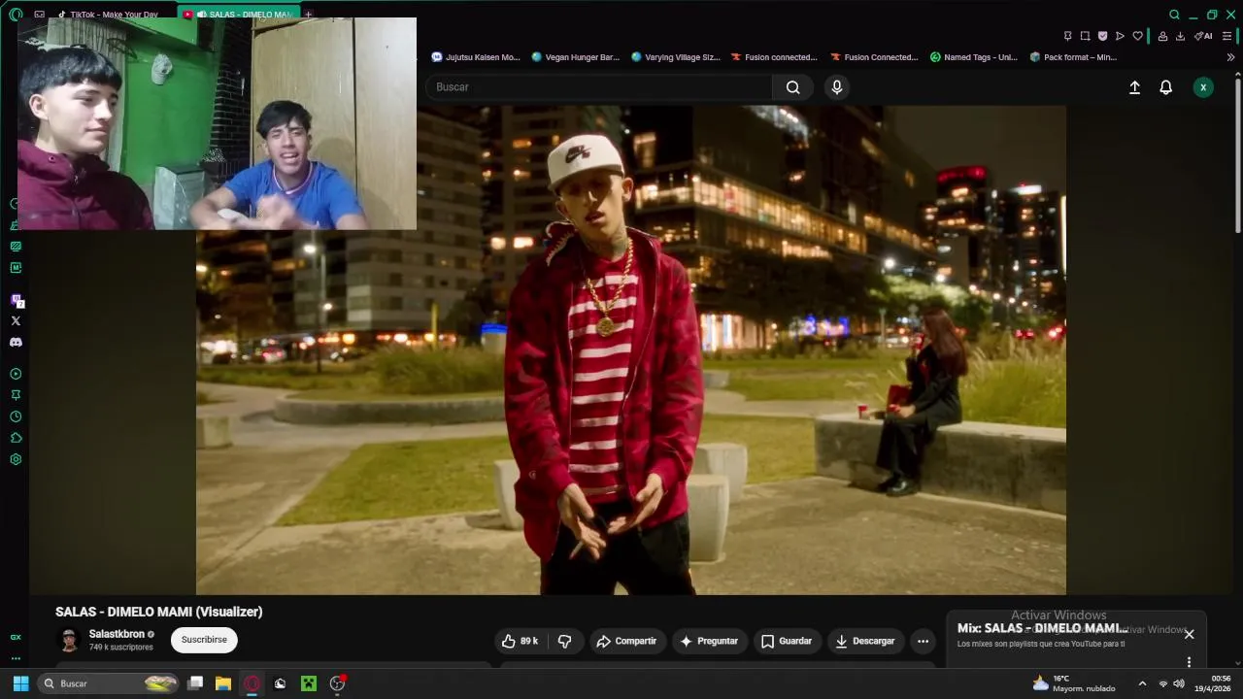Click the YouTube search magnifier button
Screen dimensions: 1243x699
(x=793, y=87)
